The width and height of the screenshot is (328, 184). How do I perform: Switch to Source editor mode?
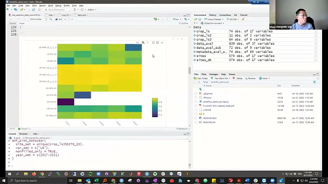[13, 23]
